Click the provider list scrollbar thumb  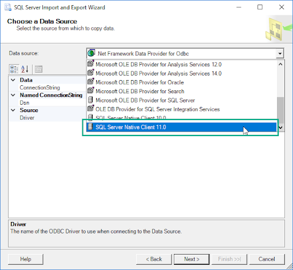click(280, 110)
